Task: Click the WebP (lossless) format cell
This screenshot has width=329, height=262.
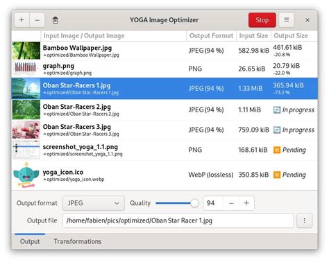Action: tap(211, 175)
